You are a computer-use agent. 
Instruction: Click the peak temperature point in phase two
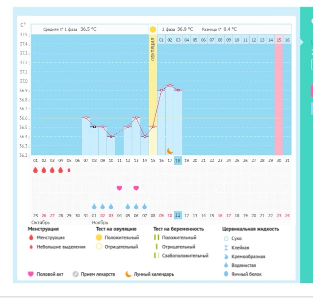click(170, 85)
